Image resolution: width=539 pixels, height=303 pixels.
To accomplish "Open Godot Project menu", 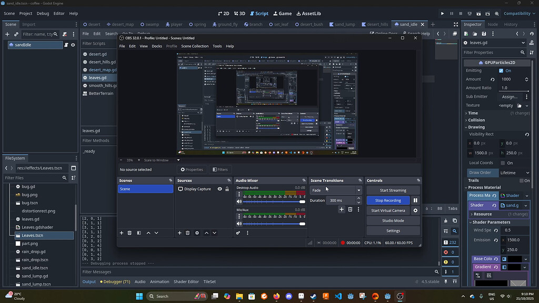I will click(x=25, y=13).
